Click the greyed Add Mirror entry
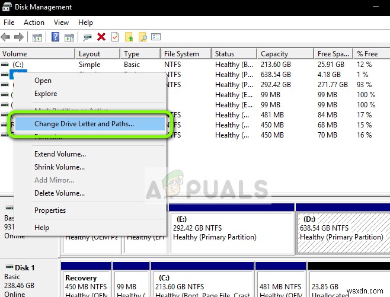 [x=90, y=180]
